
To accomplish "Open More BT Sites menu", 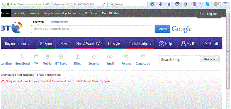I will (x=111, y=13).
